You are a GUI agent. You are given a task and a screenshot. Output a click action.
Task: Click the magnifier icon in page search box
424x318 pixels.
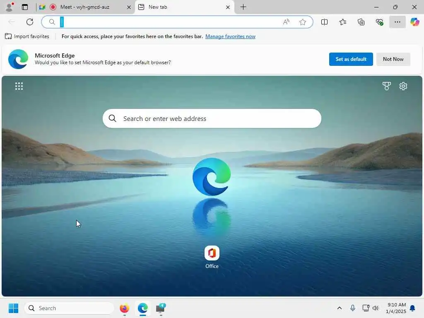(113, 118)
